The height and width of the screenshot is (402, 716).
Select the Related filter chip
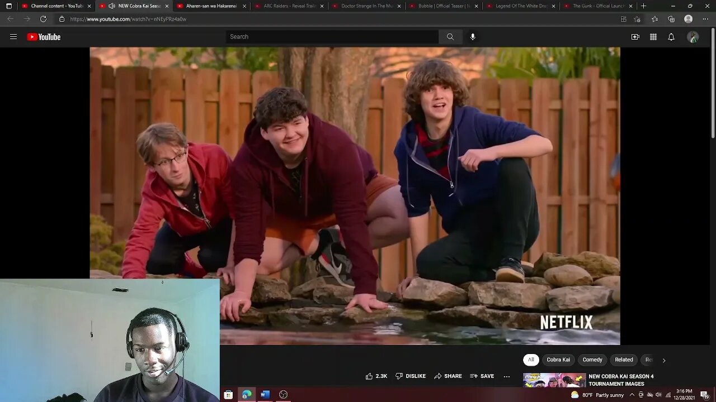coord(624,360)
